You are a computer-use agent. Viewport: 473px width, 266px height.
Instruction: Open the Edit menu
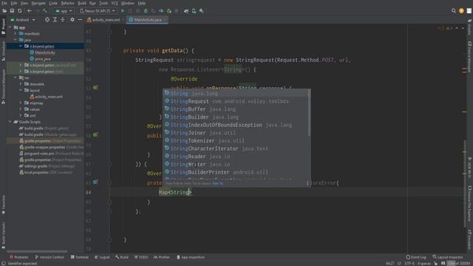tap(14, 3)
